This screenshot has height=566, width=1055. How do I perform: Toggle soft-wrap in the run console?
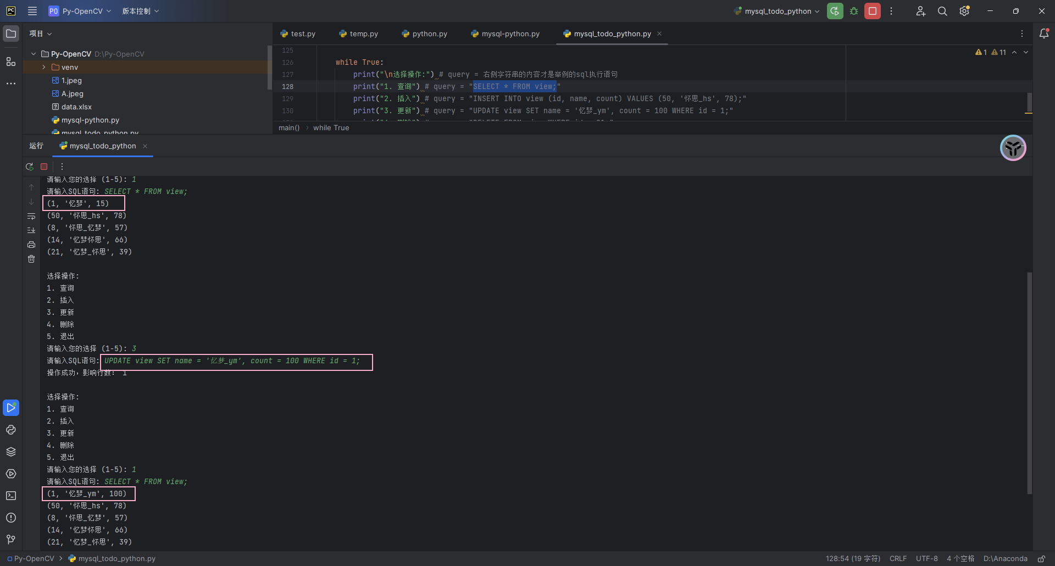tap(31, 217)
